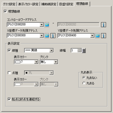Click the 線幅 value field
113x113 pixels.
point(74,51)
